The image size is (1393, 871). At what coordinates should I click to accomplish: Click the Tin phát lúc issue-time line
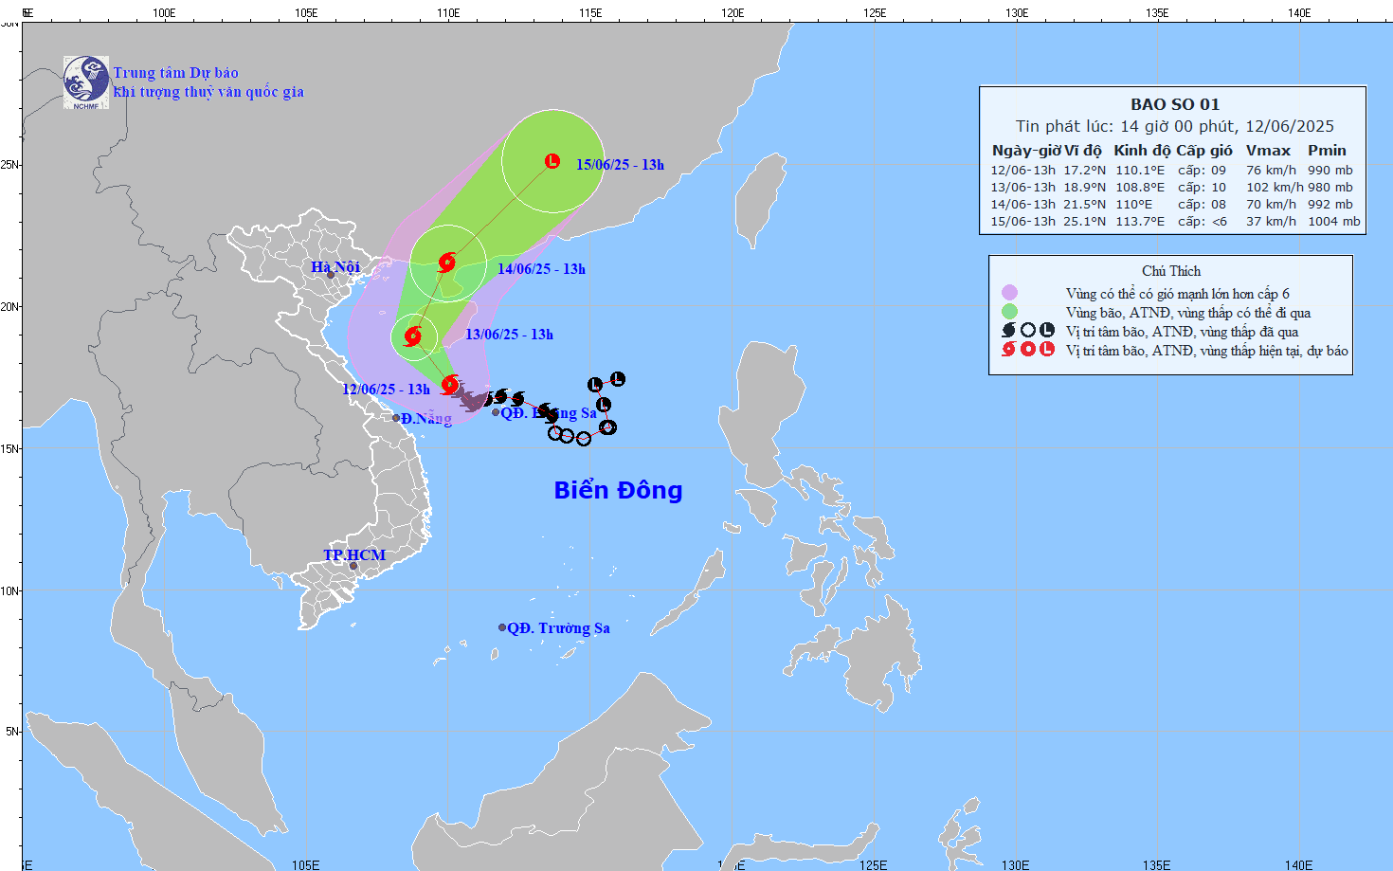(x=1175, y=126)
